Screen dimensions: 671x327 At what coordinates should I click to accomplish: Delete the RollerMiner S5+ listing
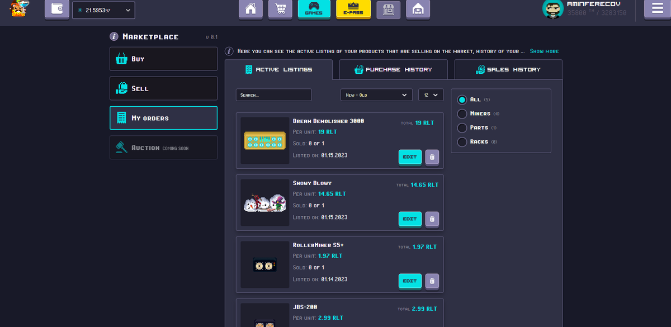click(432, 281)
